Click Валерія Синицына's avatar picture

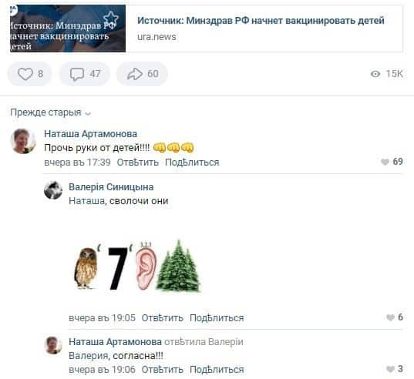coord(53,190)
